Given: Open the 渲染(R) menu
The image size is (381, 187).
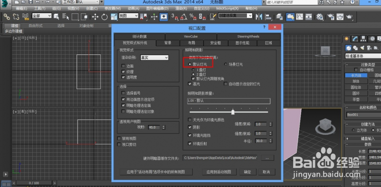Looking at the screenshot, I should 181,8.
